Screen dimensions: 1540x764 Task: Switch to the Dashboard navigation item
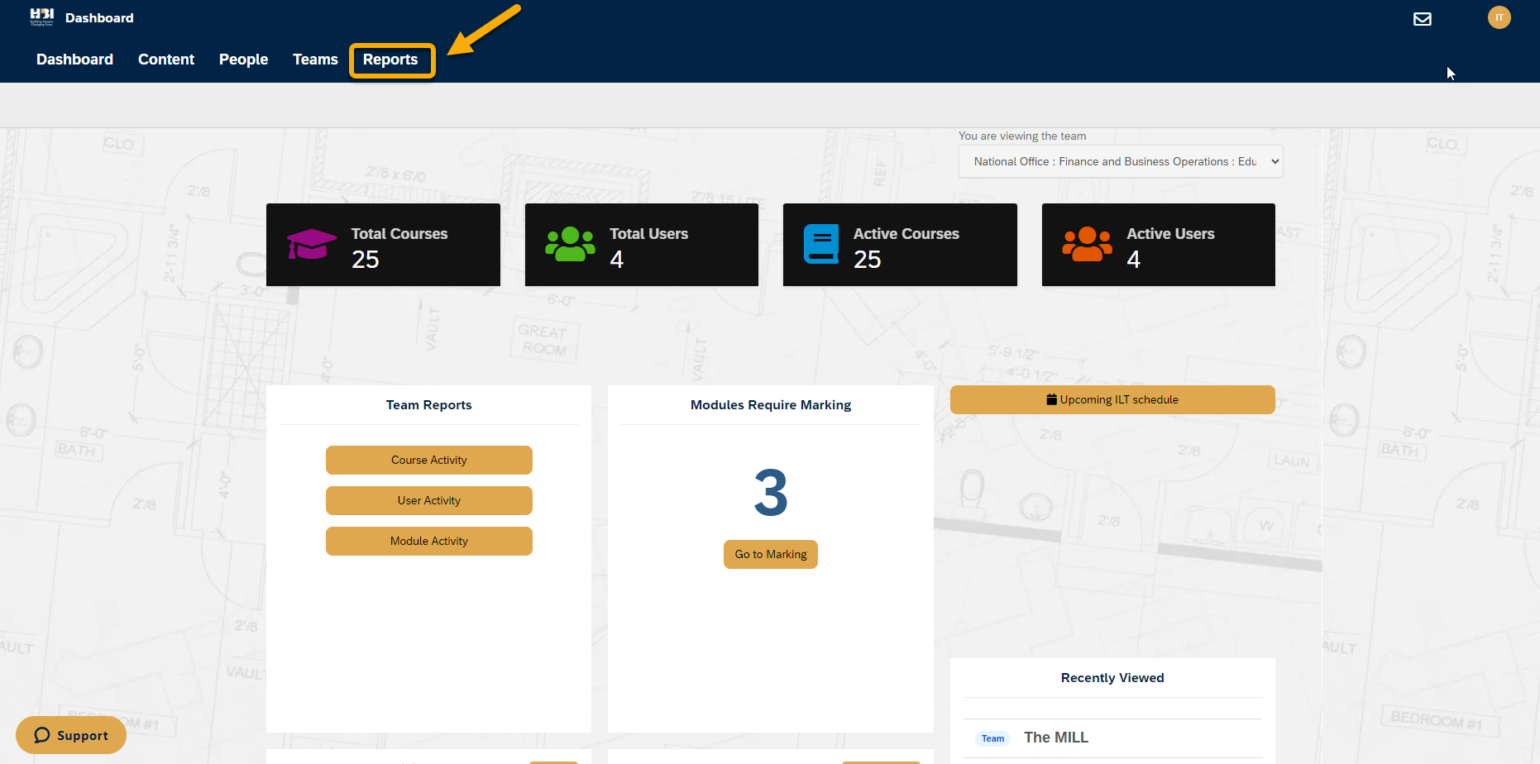point(74,60)
